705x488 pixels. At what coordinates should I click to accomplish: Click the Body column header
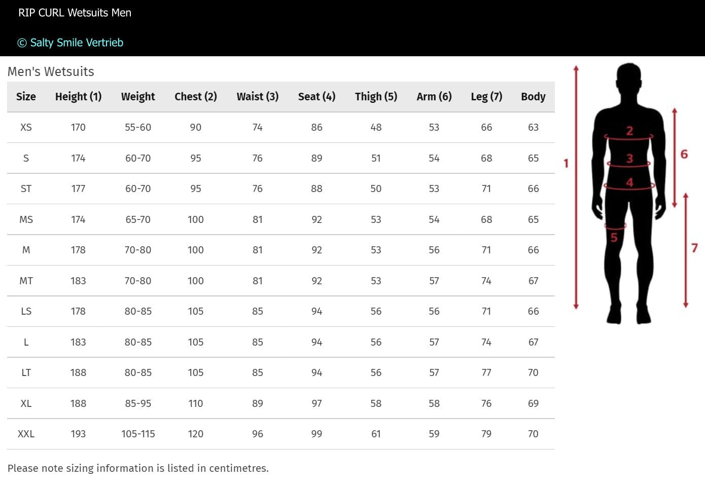pos(533,96)
